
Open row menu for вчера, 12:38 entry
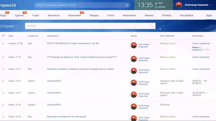point(3,105)
